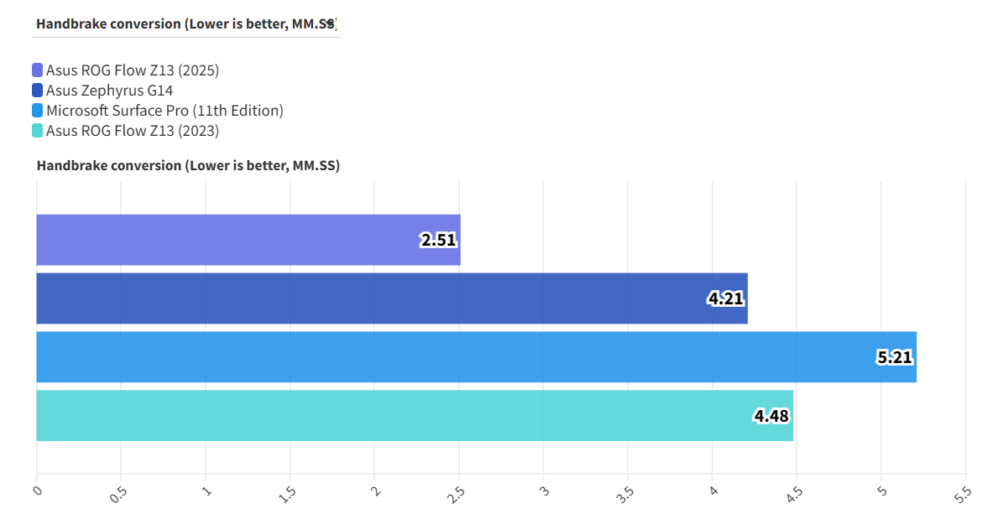
Task: Toggle the Asus ROG Flow Z13 (2025) legend label
Action: pyautogui.click(x=133, y=70)
